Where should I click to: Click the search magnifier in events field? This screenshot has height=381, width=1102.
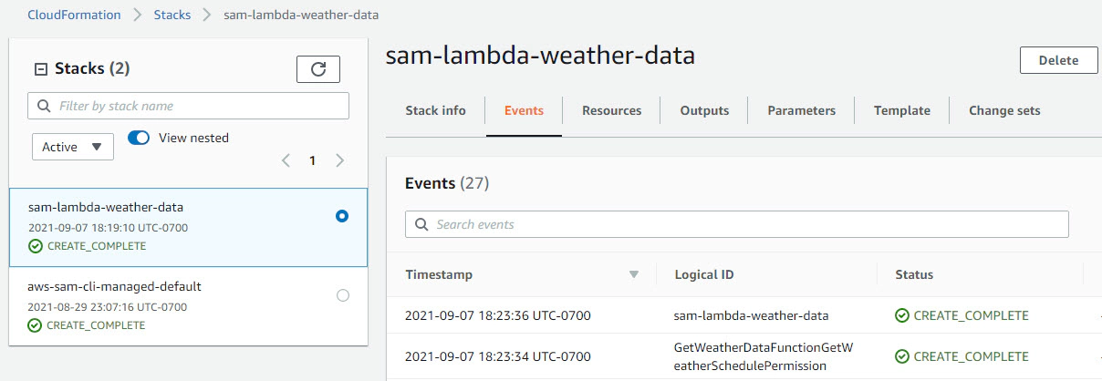421,224
